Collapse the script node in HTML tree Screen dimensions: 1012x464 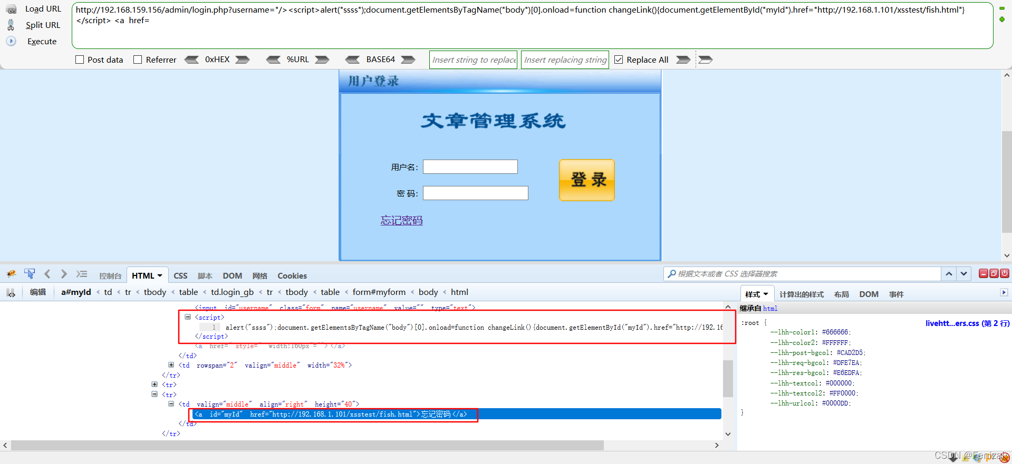coord(188,317)
